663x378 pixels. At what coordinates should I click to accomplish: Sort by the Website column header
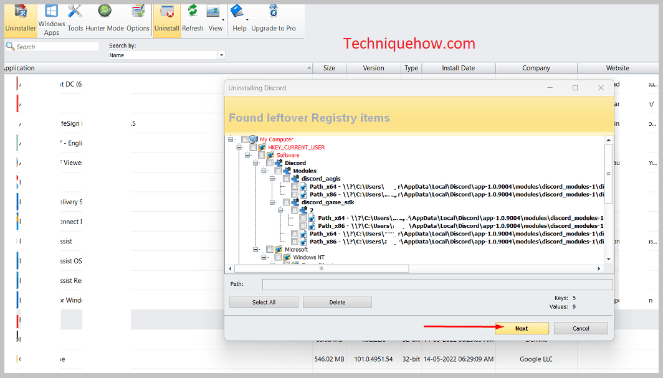(x=618, y=68)
